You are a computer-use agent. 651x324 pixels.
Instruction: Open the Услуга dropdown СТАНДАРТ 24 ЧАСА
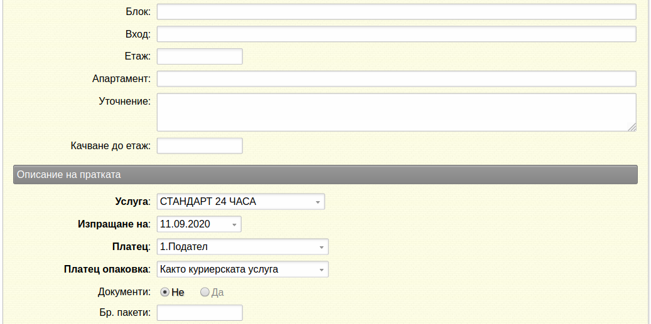[x=241, y=202]
